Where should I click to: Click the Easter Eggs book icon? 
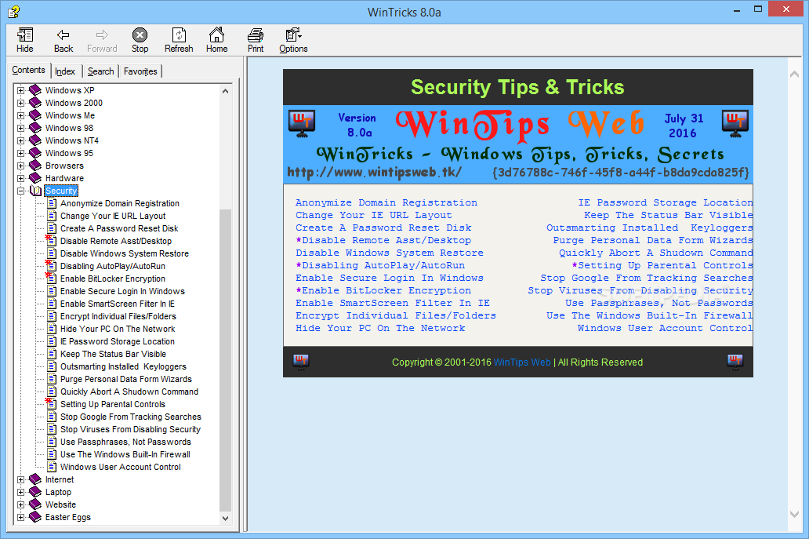35,517
